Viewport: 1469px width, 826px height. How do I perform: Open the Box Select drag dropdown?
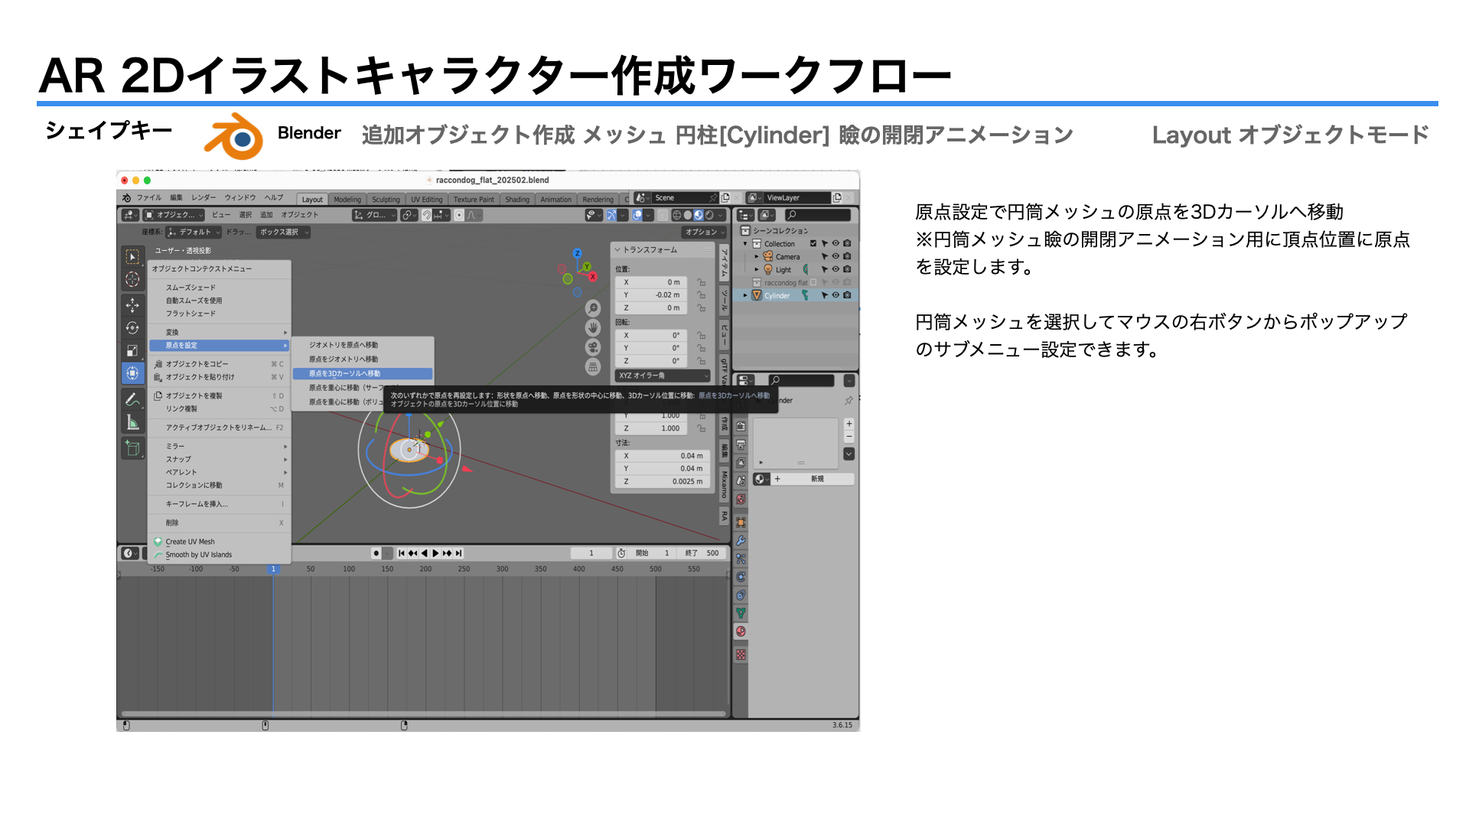click(283, 232)
